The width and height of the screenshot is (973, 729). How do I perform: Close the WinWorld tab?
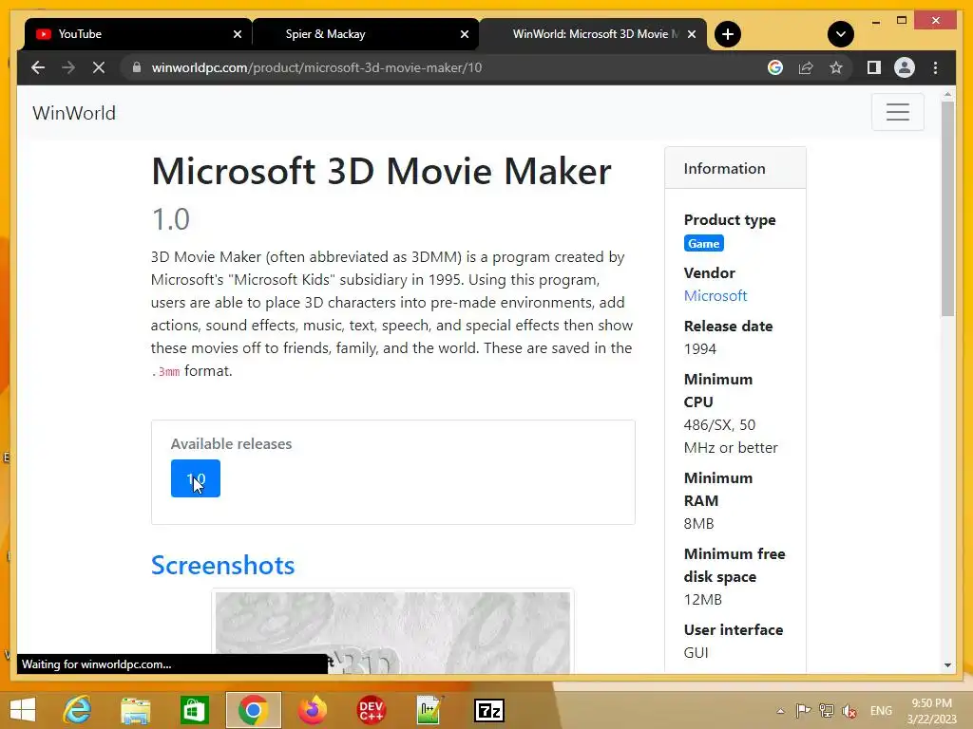(x=692, y=34)
